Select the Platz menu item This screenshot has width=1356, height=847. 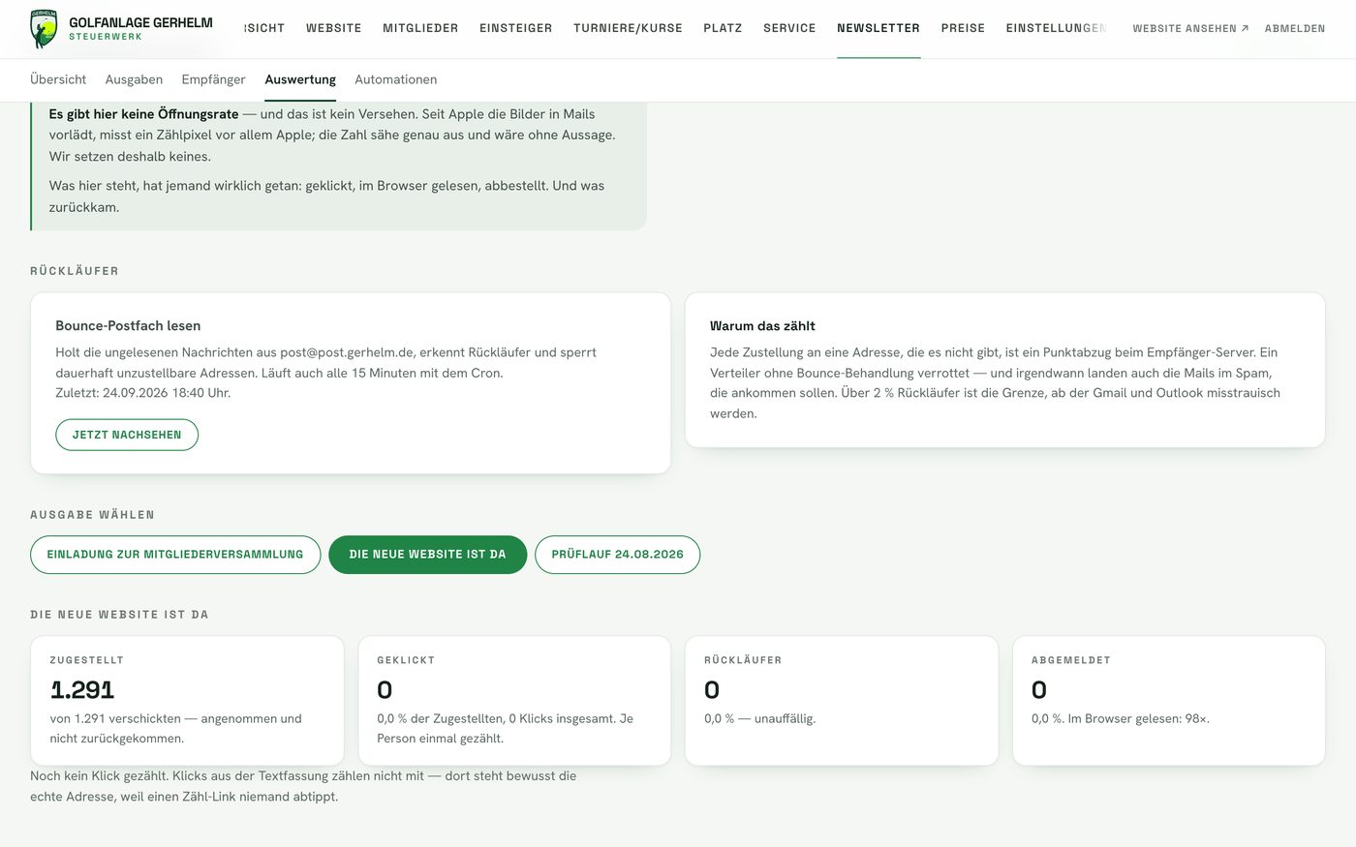(723, 28)
